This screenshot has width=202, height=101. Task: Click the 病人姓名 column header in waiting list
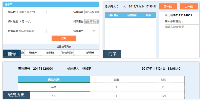[x=114, y=15]
